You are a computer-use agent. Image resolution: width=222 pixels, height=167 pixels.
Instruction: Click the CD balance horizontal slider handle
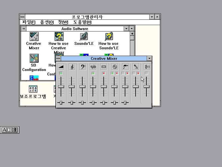click(115, 103)
